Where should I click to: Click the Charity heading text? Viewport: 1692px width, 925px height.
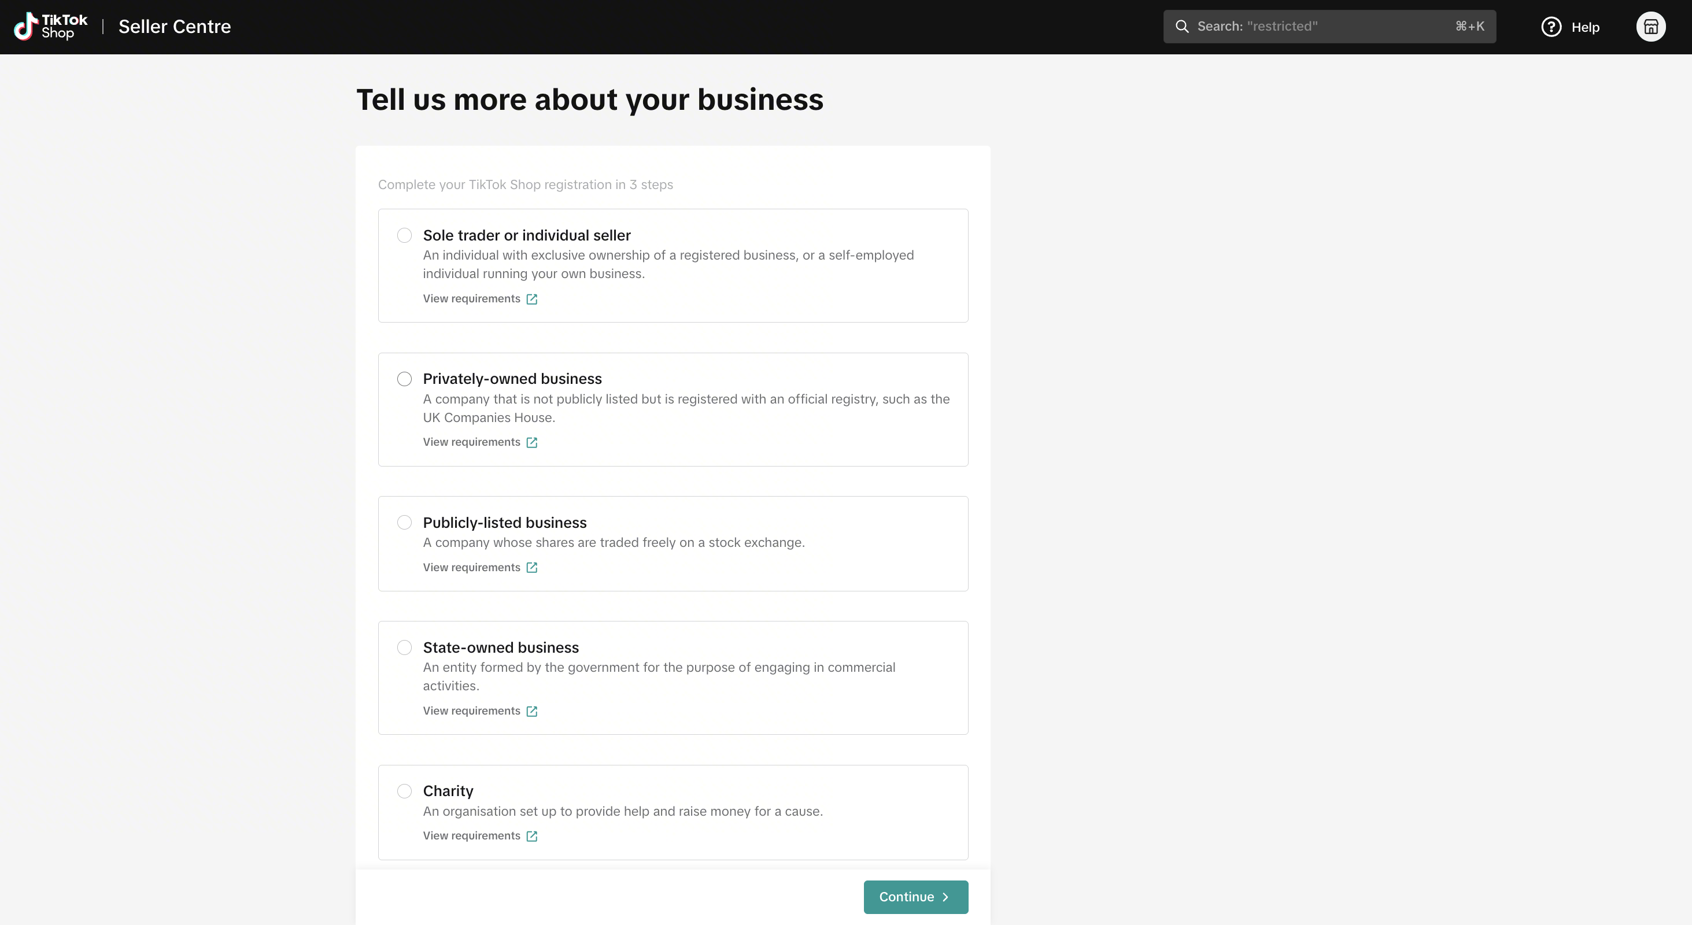pos(448,791)
